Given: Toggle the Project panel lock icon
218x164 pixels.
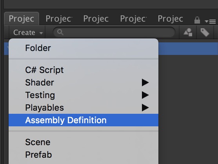Looking at the screenshot, I should (197, 20).
